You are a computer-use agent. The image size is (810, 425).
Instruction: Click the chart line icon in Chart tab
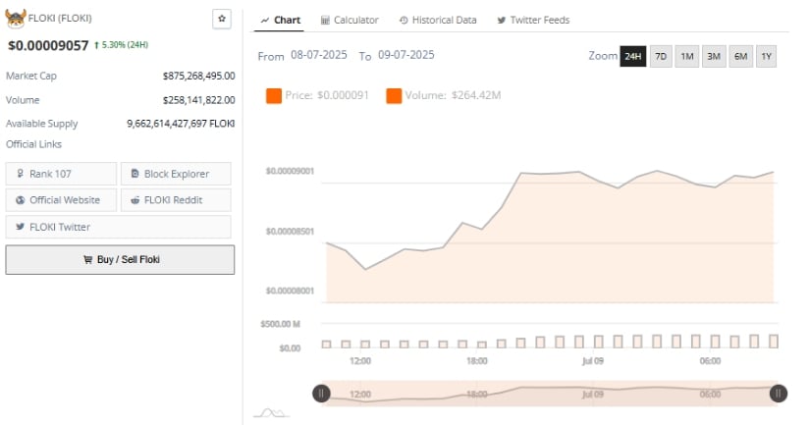265,21
